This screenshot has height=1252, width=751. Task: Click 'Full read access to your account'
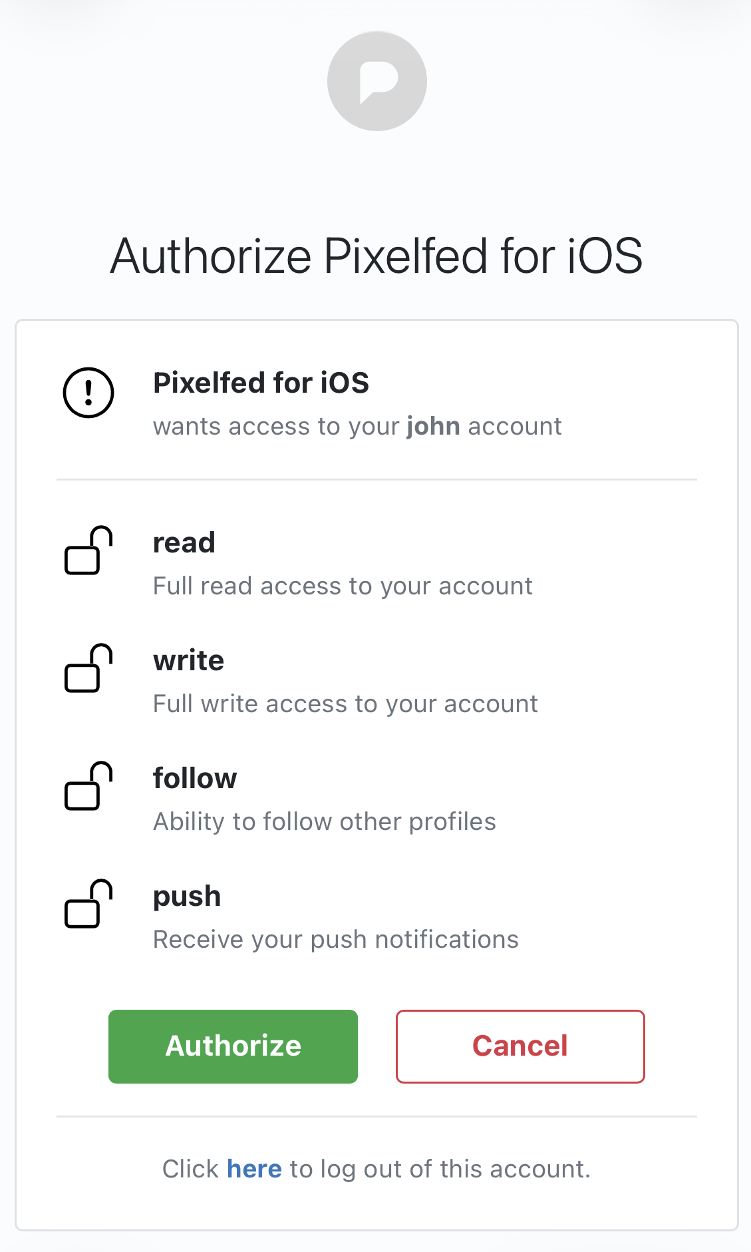point(343,586)
